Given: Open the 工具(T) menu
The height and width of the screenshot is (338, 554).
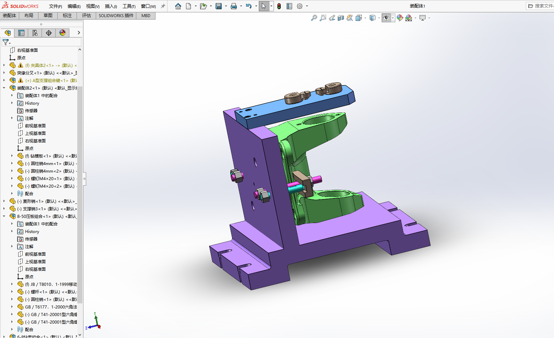Looking at the screenshot, I should (129, 6).
